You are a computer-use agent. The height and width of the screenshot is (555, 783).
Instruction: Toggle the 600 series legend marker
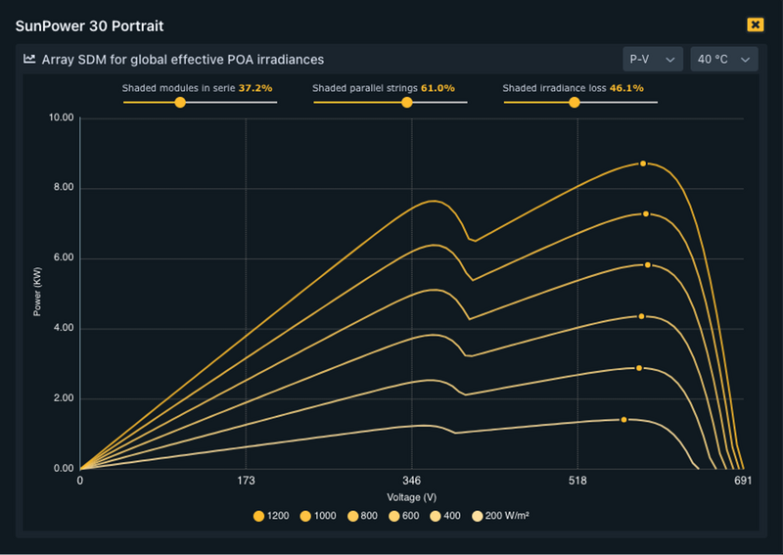[405, 515]
